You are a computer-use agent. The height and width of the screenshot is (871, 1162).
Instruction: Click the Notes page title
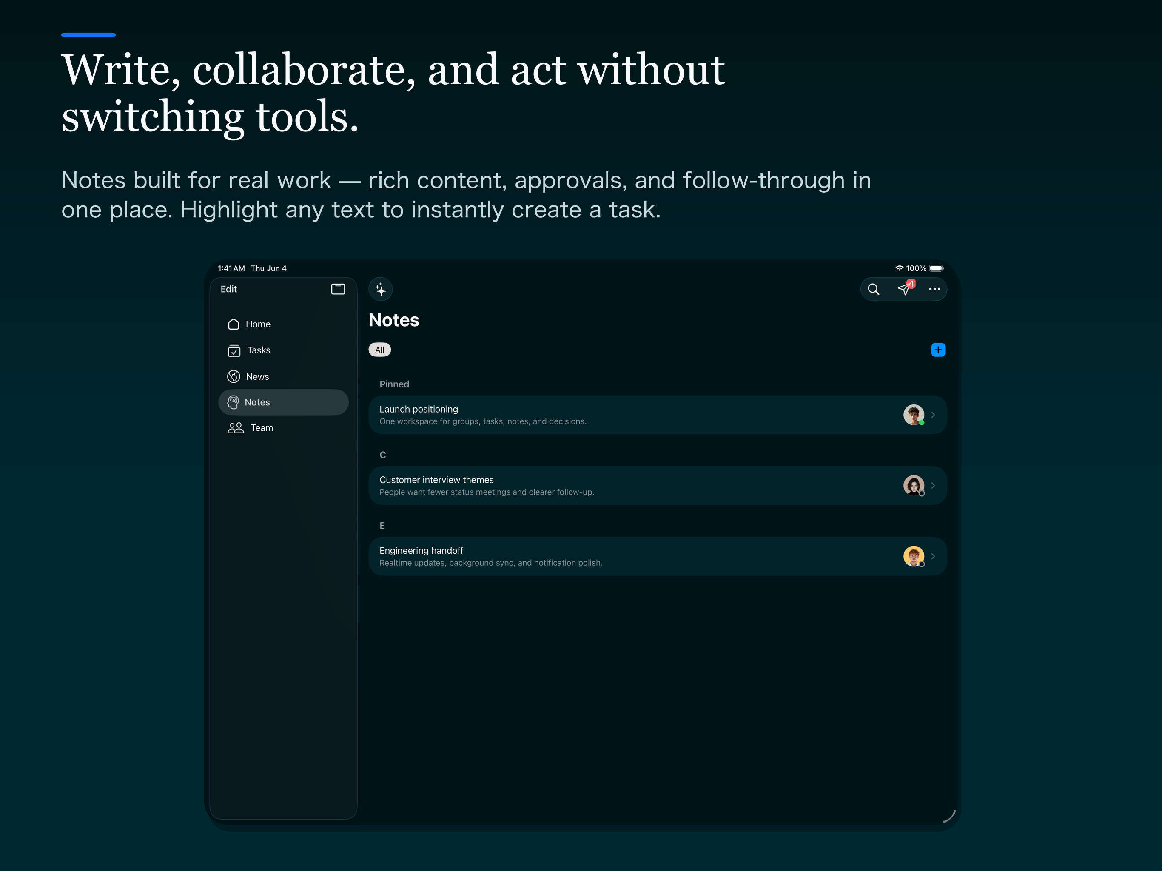pyautogui.click(x=393, y=320)
